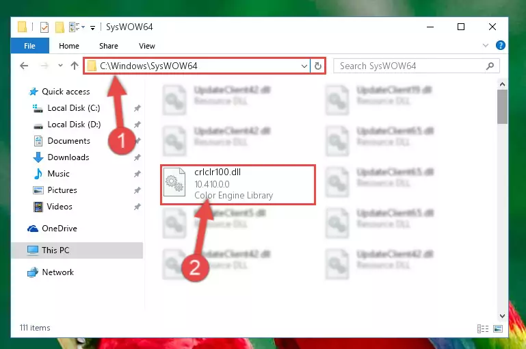Open the Share ribbon tab
526x349 pixels.
tap(108, 46)
